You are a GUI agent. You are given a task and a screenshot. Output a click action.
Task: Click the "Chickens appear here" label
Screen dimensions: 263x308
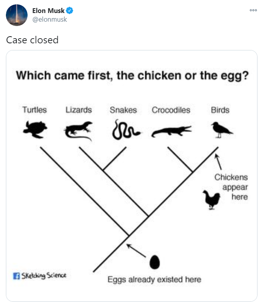pos(231,187)
